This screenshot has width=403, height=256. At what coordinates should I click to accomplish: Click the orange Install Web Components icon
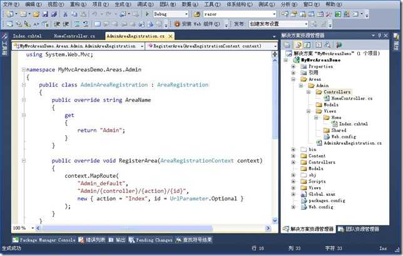pyautogui.click(x=177, y=24)
